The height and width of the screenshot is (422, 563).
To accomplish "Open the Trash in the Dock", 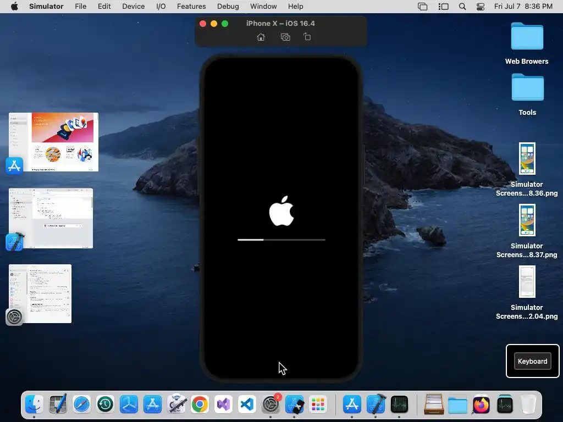I will pyautogui.click(x=528, y=404).
